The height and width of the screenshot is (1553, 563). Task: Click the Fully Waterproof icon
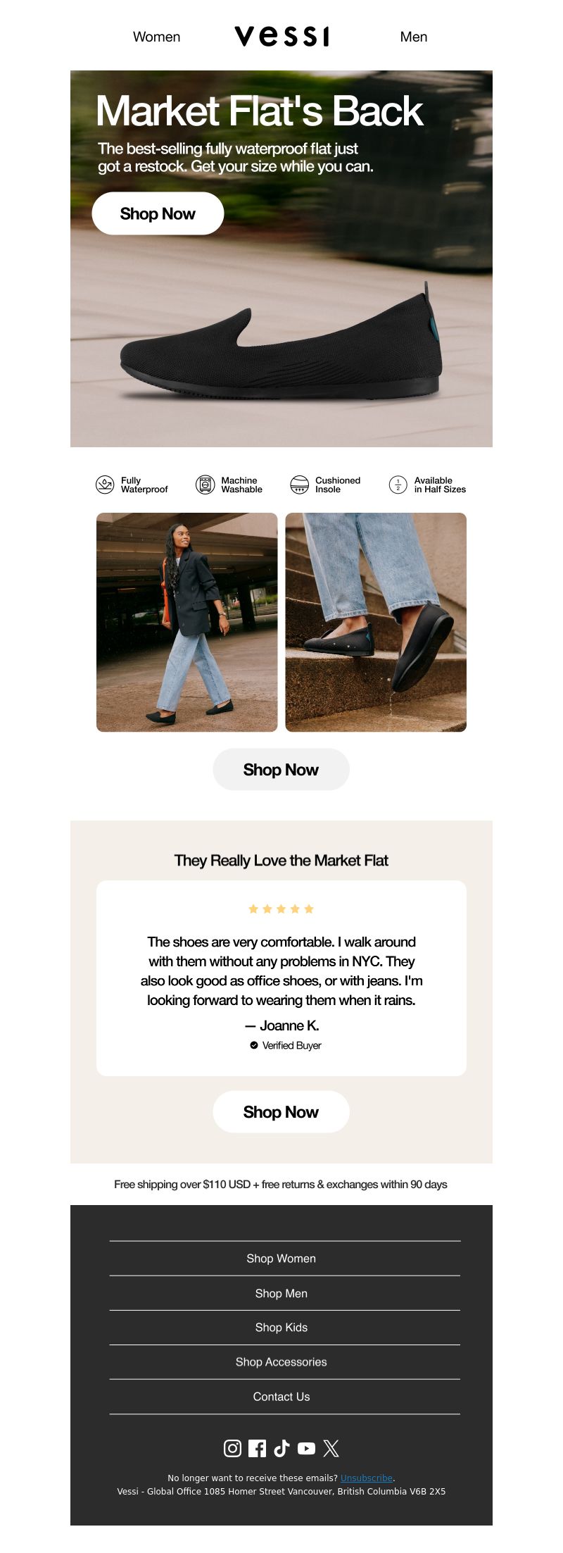105,485
